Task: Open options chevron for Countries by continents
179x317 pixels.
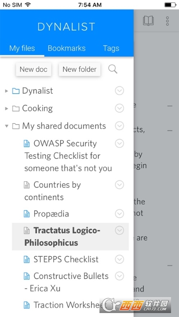Action: (x=119, y=185)
